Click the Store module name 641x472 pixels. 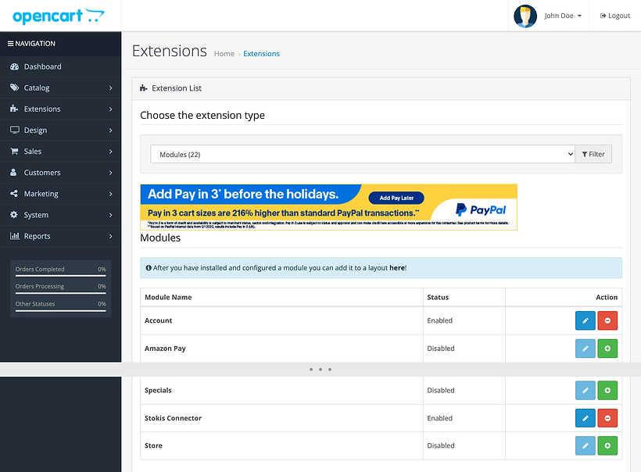coord(153,445)
